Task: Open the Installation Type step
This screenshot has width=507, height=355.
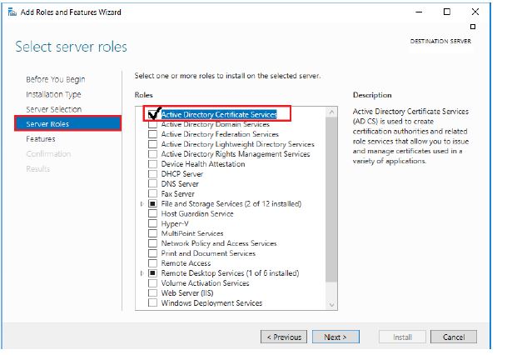Action: [x=53, y=94]
